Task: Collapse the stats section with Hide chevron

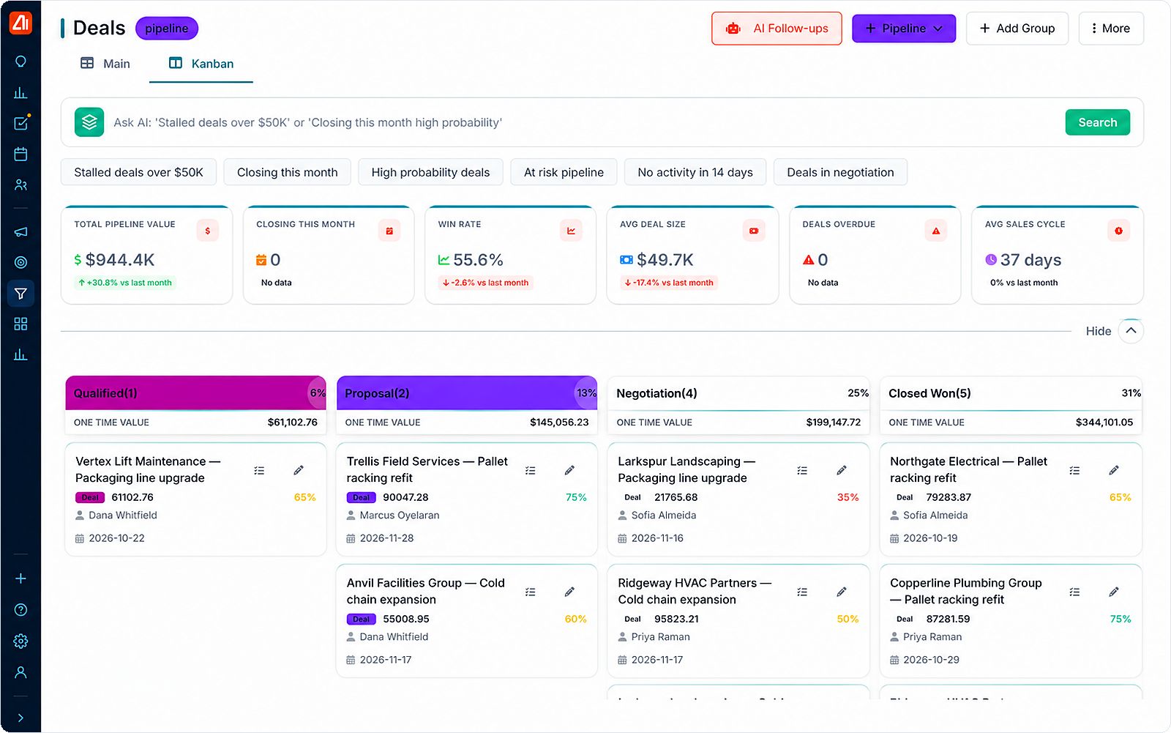Action: tap(1131, 331)
